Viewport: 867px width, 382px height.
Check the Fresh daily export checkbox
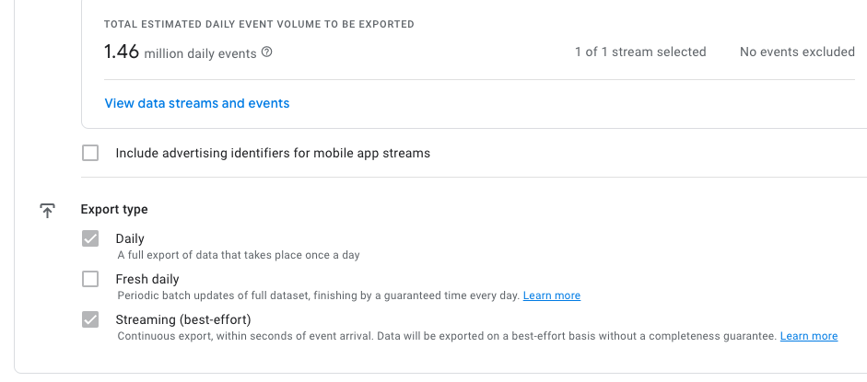(x=90, y=279)
